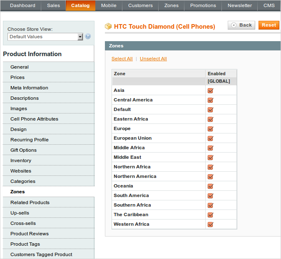This screenshot has width=281, height=259.
Task: Click the store view help icon
Action: click(88, 36)
